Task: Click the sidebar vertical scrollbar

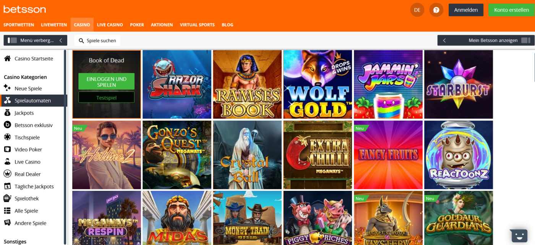Action: click(65, 147)
